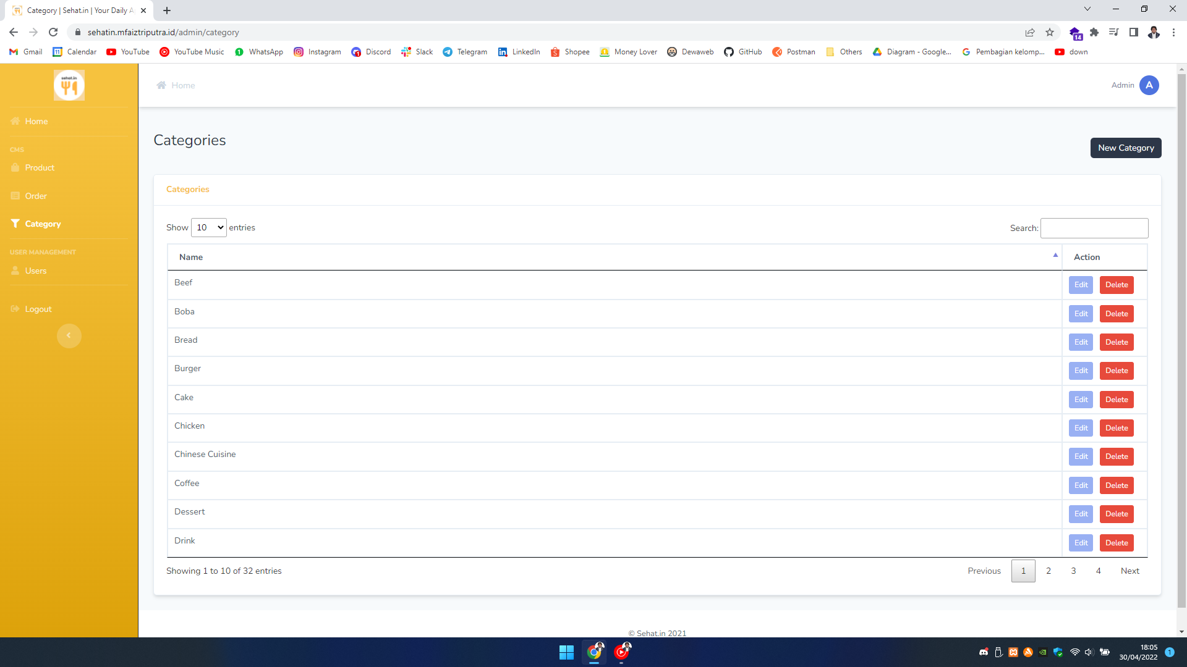Focus the Search input field
This screenshot has height=667, width=1187.
click(x=1094, y=229)
